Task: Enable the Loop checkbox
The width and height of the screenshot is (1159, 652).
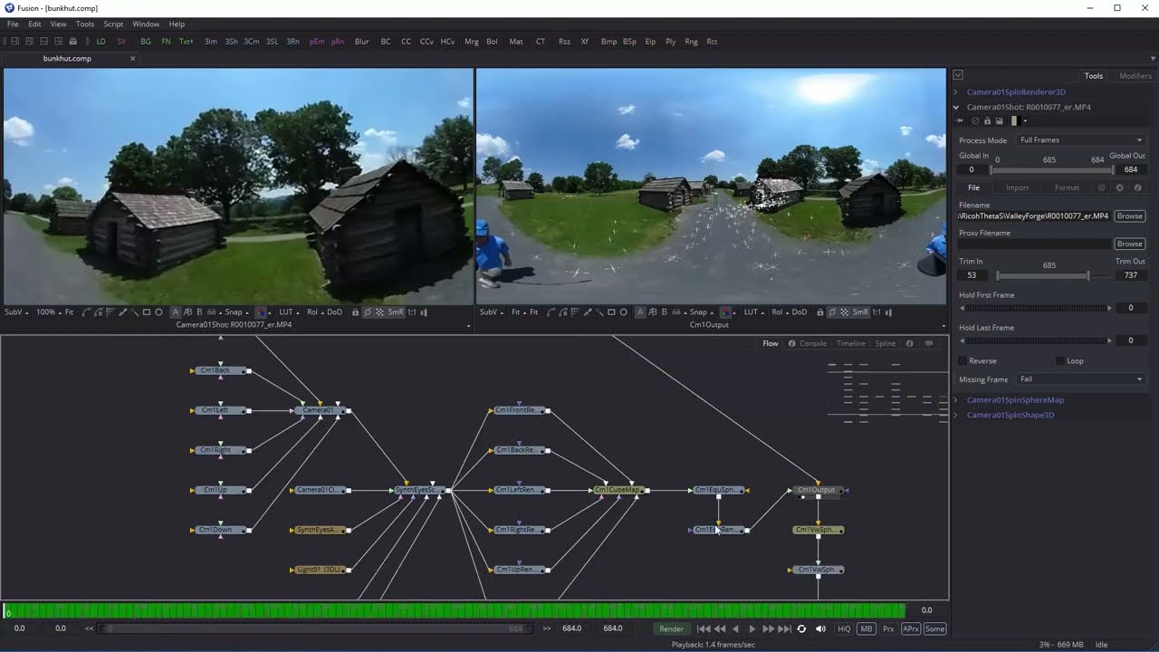Action: (1061, 360)
